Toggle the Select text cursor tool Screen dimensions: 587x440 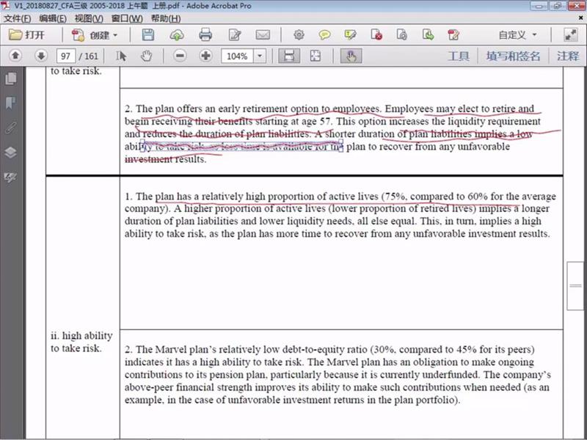(x=122, y=56)
